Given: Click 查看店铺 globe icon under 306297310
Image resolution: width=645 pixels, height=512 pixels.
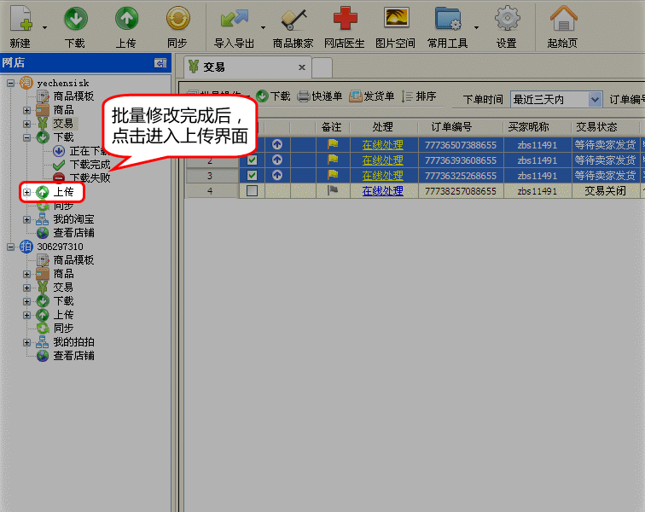Looking at the screenshot, I should tap(43, 356).
